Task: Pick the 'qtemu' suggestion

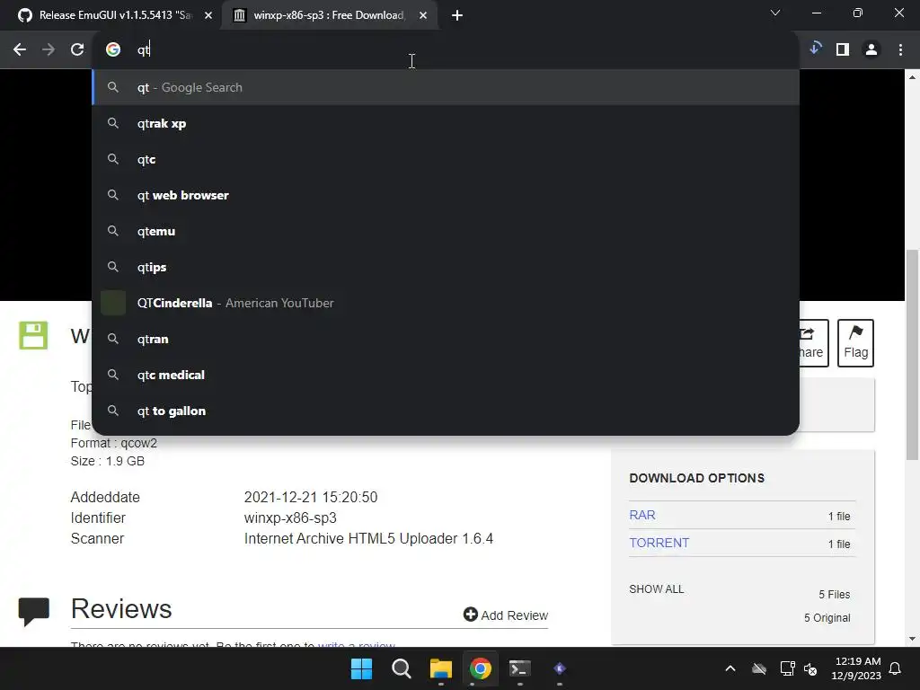Action: coord(446,231)
